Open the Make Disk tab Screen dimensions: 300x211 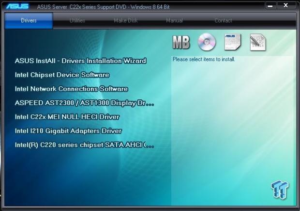click(126, 20)
